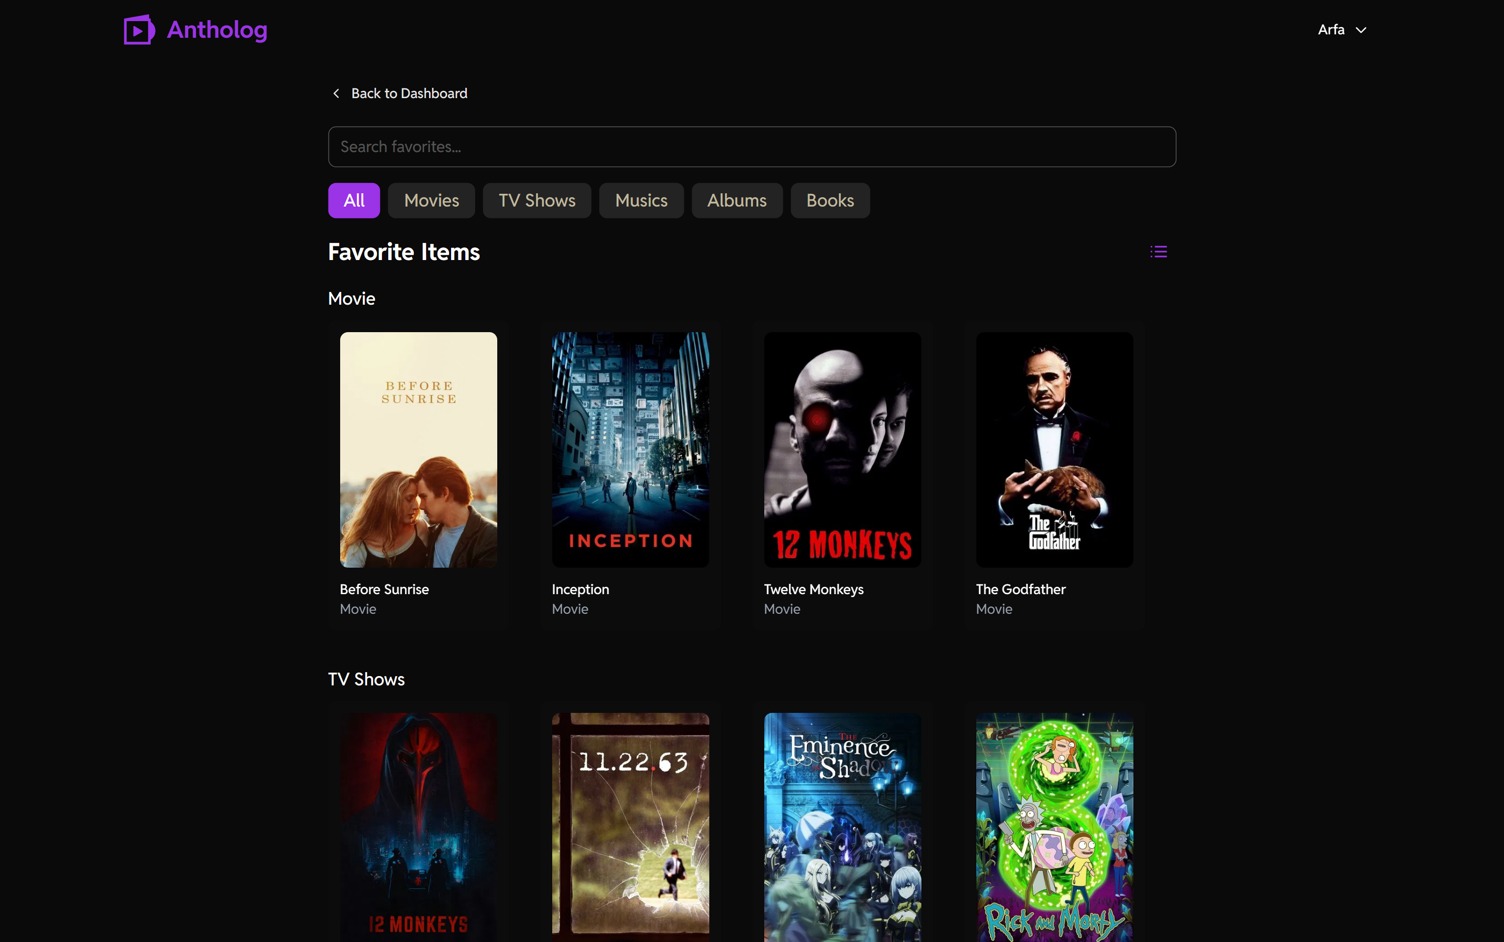The width and height of the screenshot is (1504, 942).
Task: Click the Twelve Monkeys title text
Action: pyautogui.click(x=813, y=589)
